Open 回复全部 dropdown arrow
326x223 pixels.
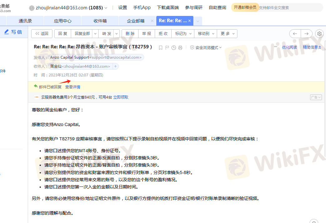[x=95, y=34]
